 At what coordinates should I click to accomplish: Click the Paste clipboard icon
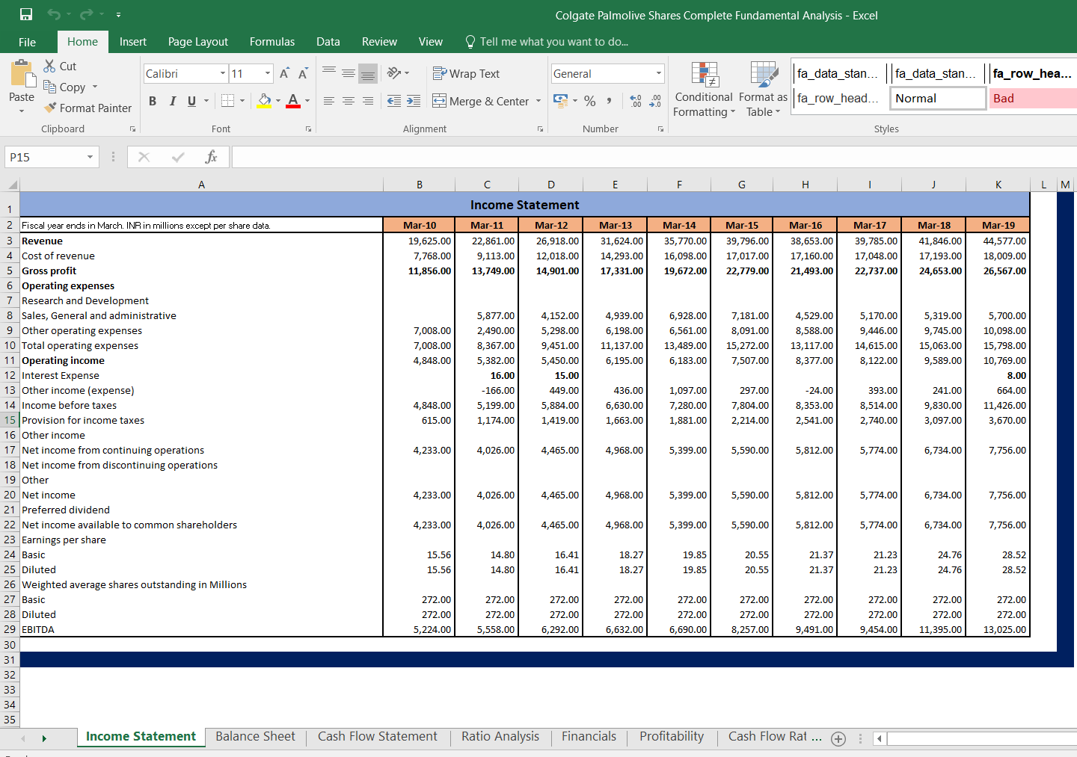click(22, 73)
